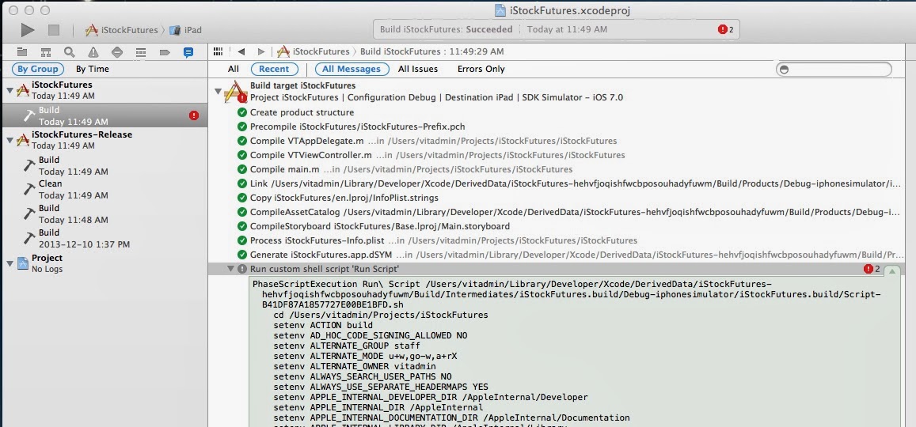916x427 pixels.
Task: Switch sorting to By Time
Action: click(93, 69)
